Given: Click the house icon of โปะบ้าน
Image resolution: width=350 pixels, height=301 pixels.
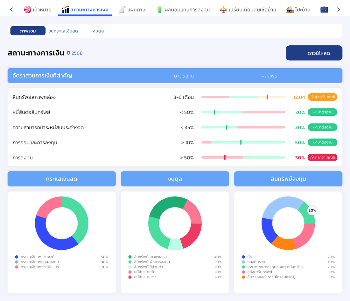Looking at the screenshot, I should pos(290,10).
